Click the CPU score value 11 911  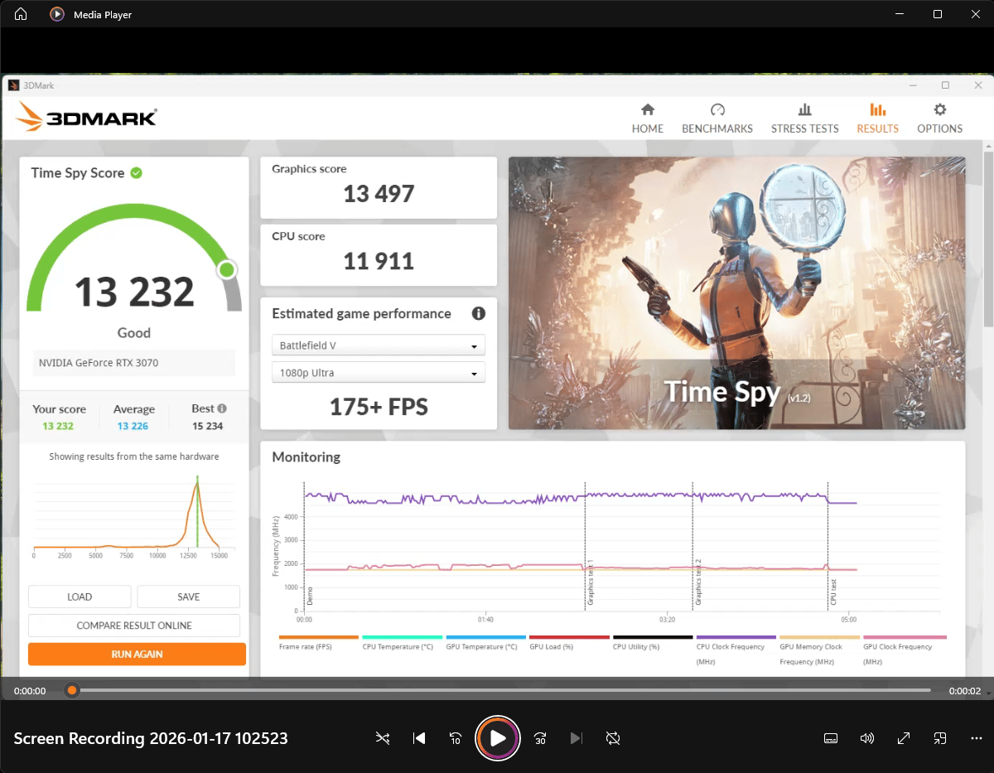click(379, 262)
